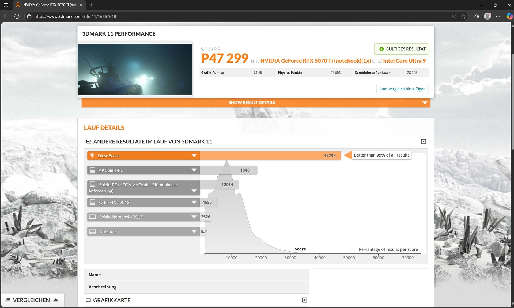Close the NVIDIA GeForce RTX 5070 Ti tab
The height and width of the screenshot is (308, 514).
(81, 5)
